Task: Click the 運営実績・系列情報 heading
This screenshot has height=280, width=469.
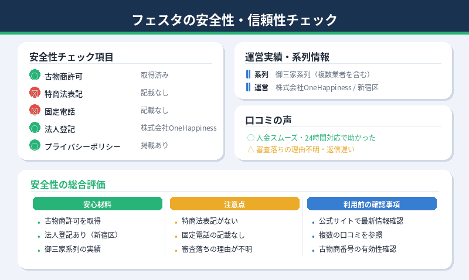Action: (x=287, y=57)
